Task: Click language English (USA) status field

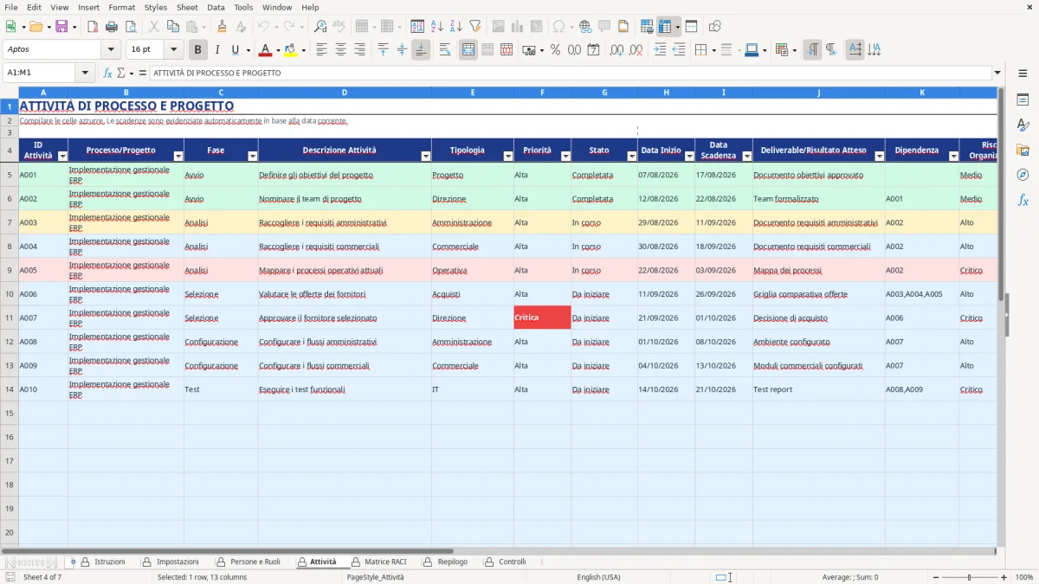Action: coord(598,577)
